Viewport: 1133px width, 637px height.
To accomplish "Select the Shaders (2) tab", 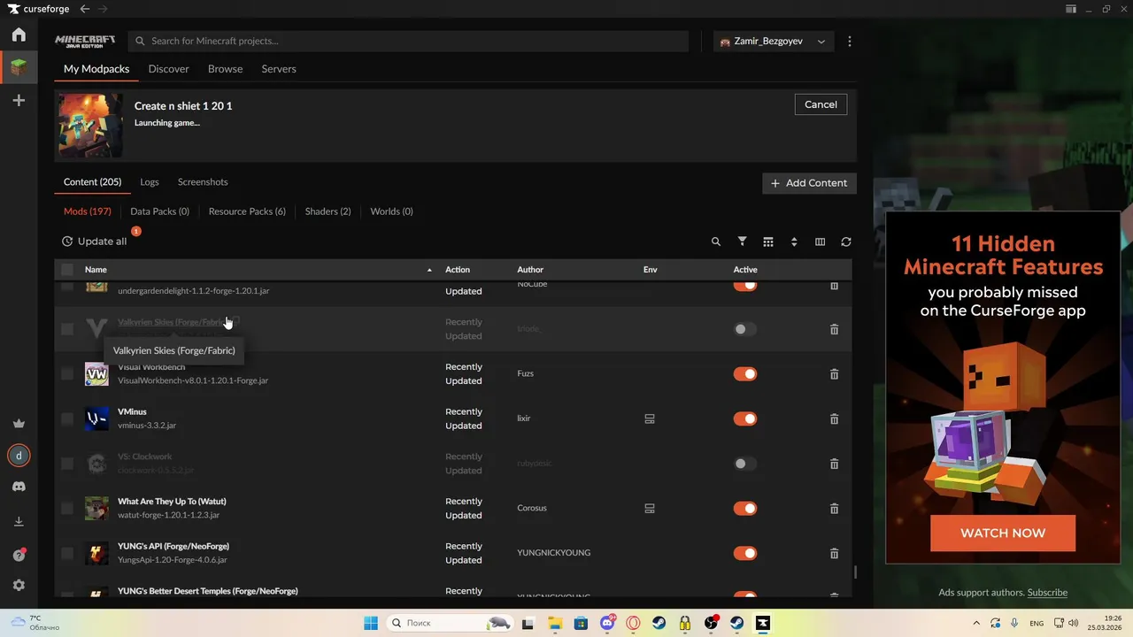I will coord(328,211).
